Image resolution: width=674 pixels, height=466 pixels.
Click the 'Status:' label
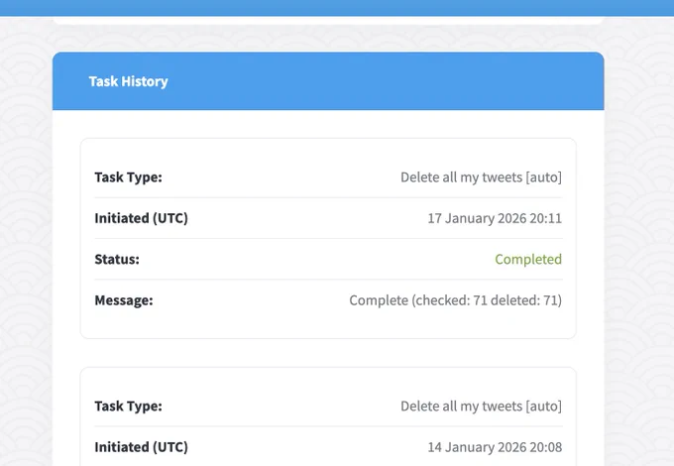click(x=117, y=259)
